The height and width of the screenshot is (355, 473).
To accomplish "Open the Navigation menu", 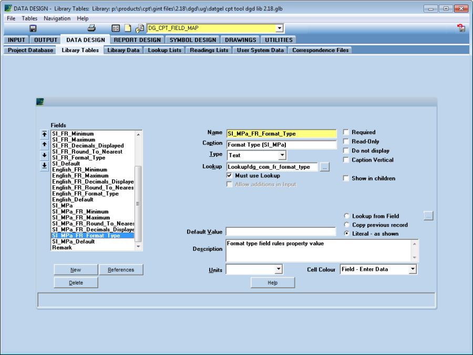I will 57,18.
